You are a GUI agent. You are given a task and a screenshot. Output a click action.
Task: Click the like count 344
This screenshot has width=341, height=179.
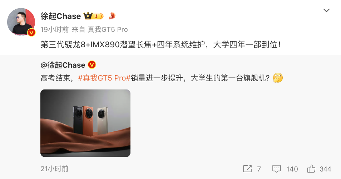tap(325, 169)
